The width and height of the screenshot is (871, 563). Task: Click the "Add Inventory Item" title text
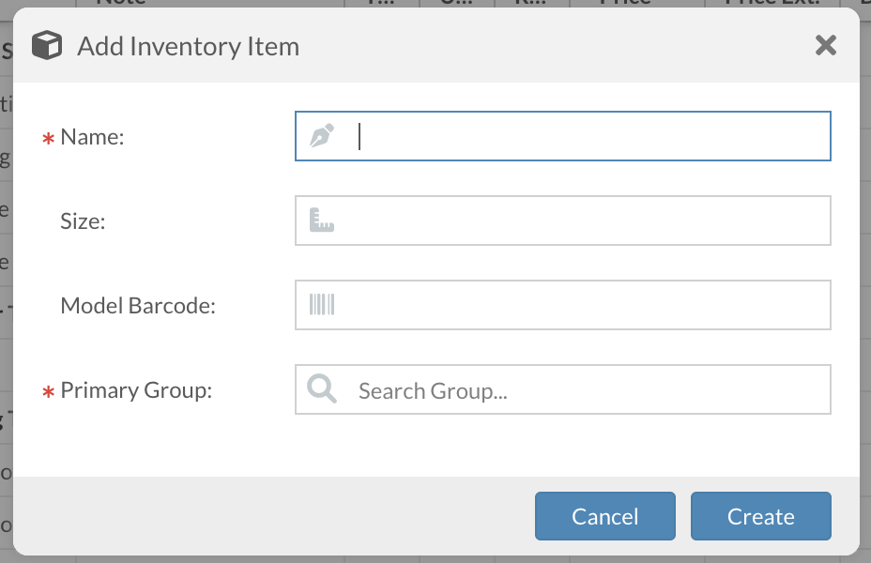click(x=188, y=46)
